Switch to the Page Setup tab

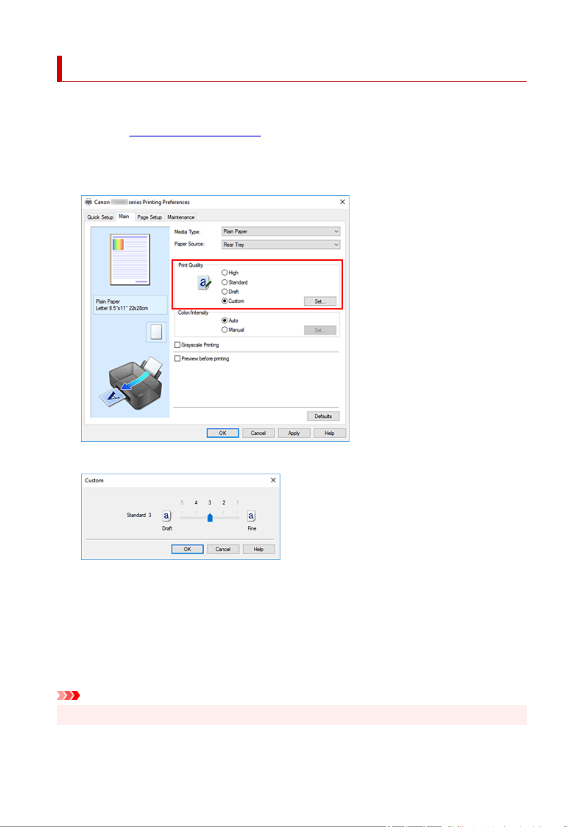click(150, 217)
